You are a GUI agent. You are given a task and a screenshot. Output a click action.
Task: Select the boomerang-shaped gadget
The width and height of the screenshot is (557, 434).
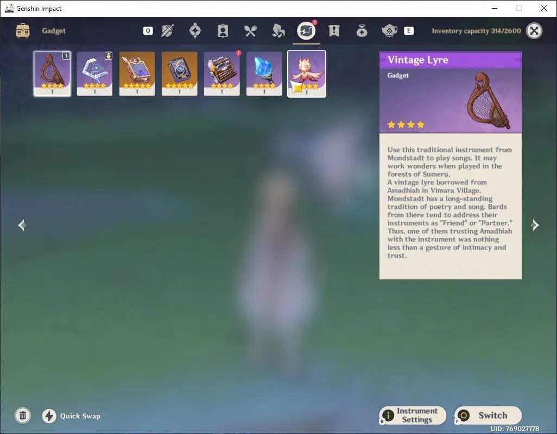pos(94,73)
